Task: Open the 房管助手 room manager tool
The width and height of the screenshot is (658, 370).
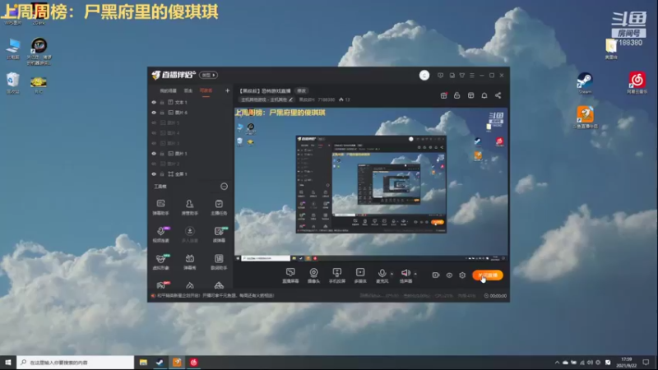Action: coord(190,207)
